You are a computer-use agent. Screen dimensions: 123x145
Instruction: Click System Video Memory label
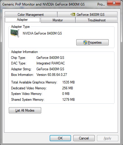tap(27, 94)
